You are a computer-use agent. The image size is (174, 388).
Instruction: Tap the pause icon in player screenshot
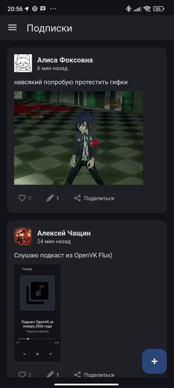(x=37, y=354)
